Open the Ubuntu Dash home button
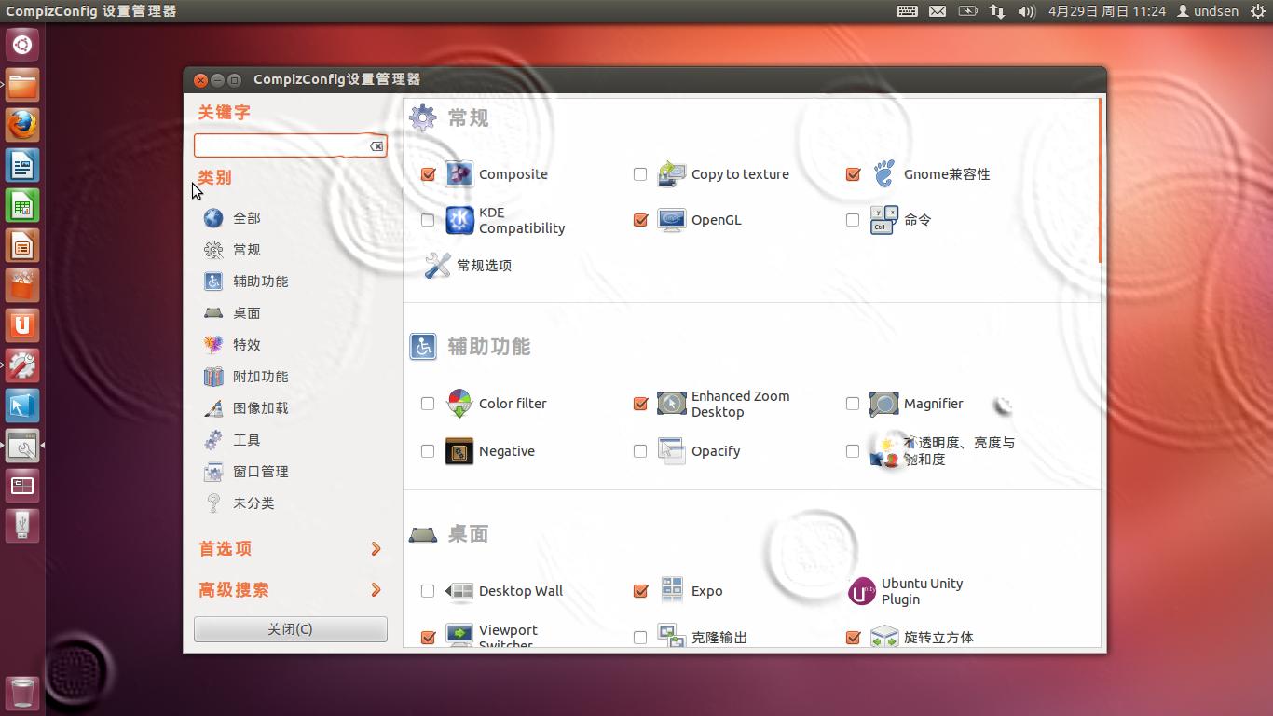1273x716 pixels. 22,44
